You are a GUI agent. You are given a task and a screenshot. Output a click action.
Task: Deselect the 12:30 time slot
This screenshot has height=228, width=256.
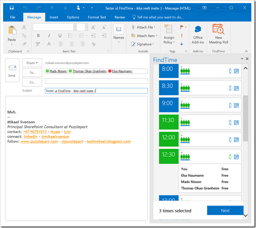point(169,156)
